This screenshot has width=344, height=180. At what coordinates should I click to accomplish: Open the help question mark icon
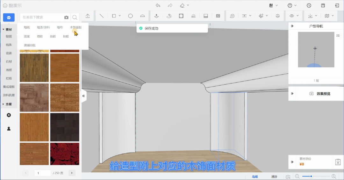coord(290,5)
